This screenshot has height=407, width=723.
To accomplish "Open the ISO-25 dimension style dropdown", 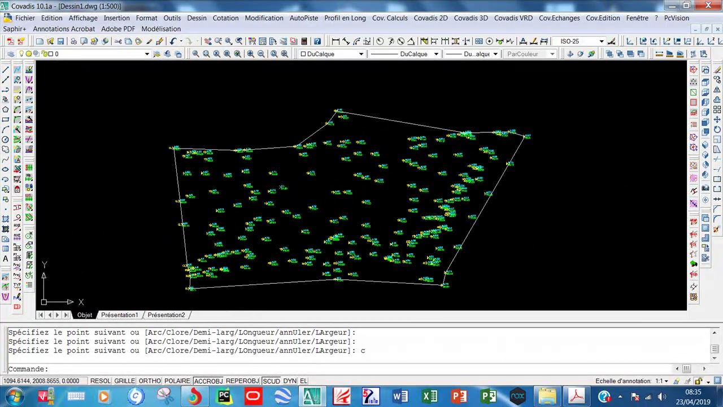I will pos(602,41).
